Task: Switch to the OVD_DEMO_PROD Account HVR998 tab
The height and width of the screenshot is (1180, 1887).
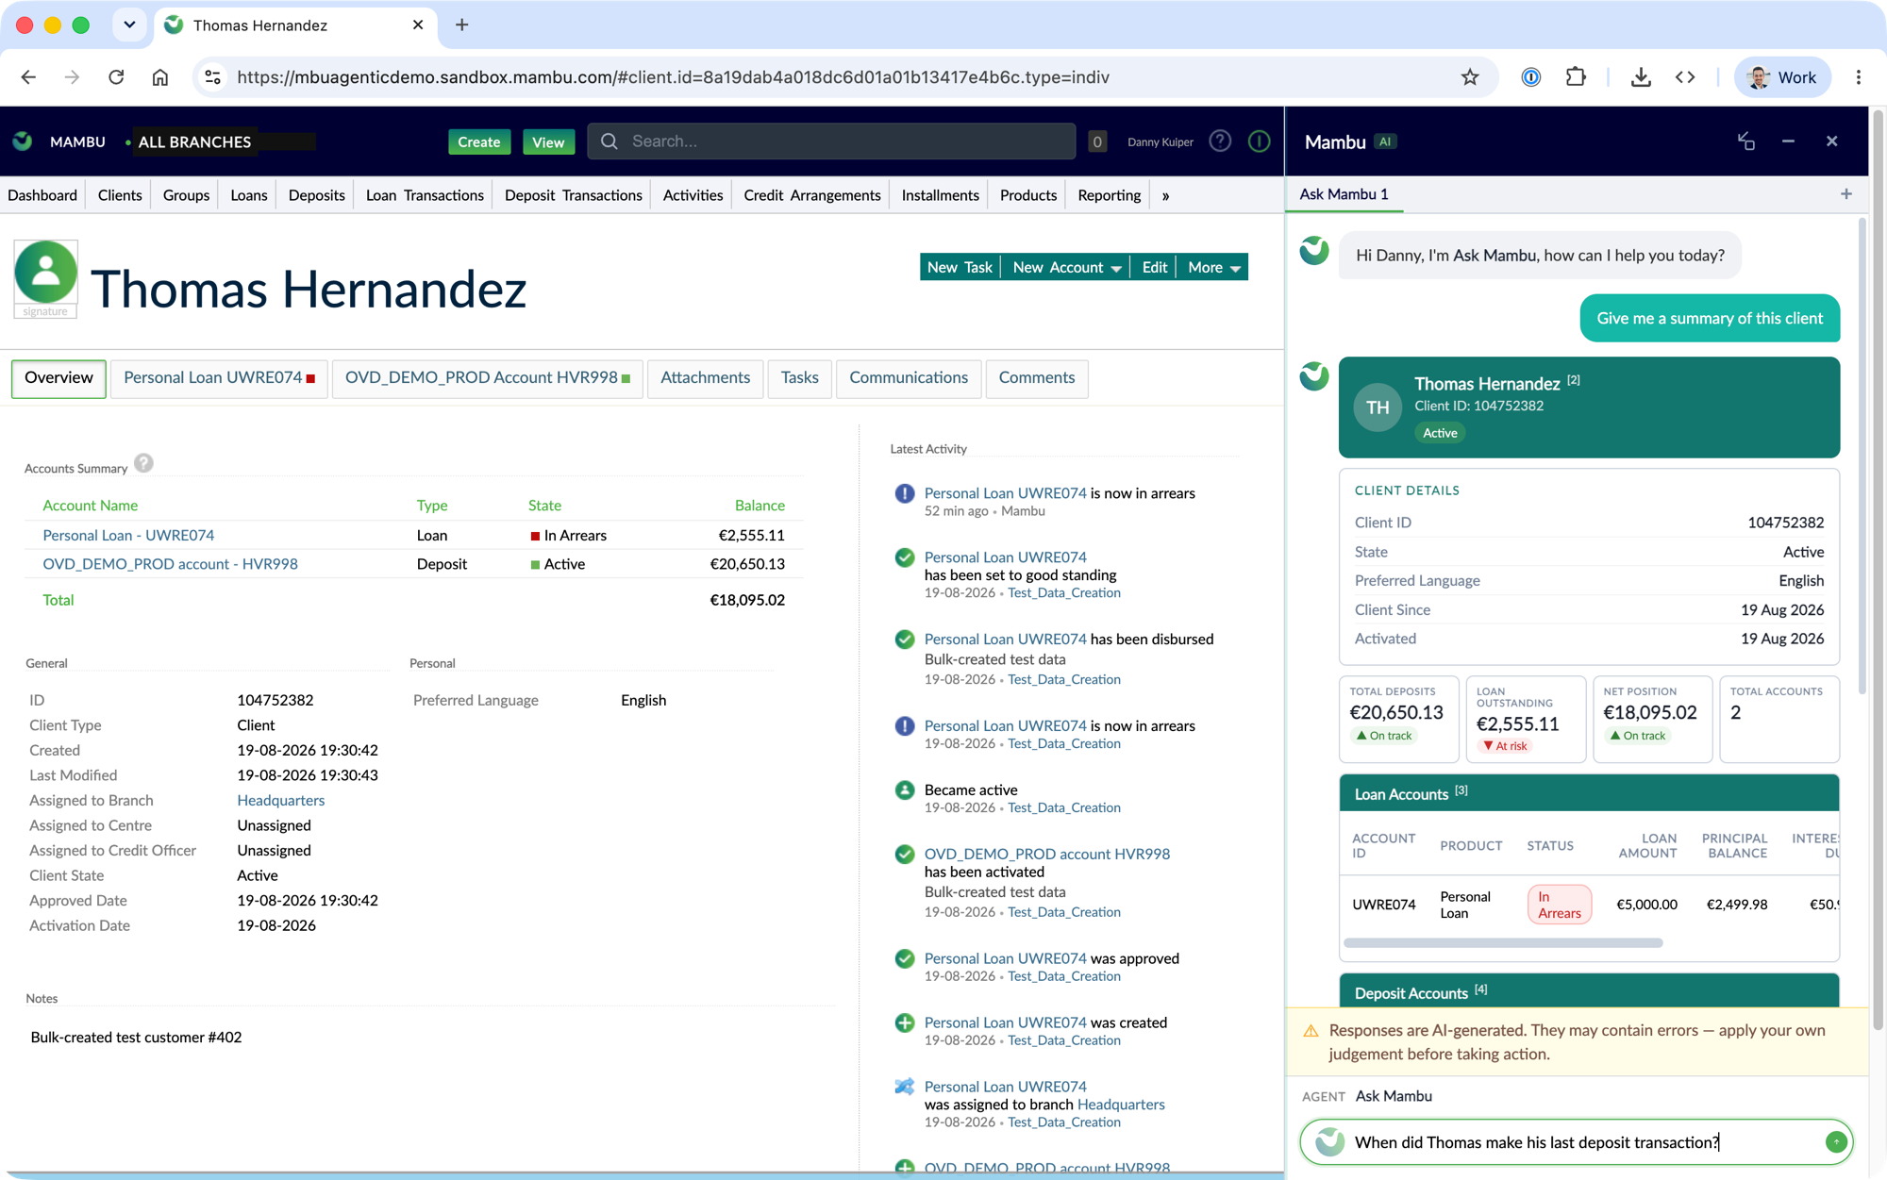Action: [487, 378]
